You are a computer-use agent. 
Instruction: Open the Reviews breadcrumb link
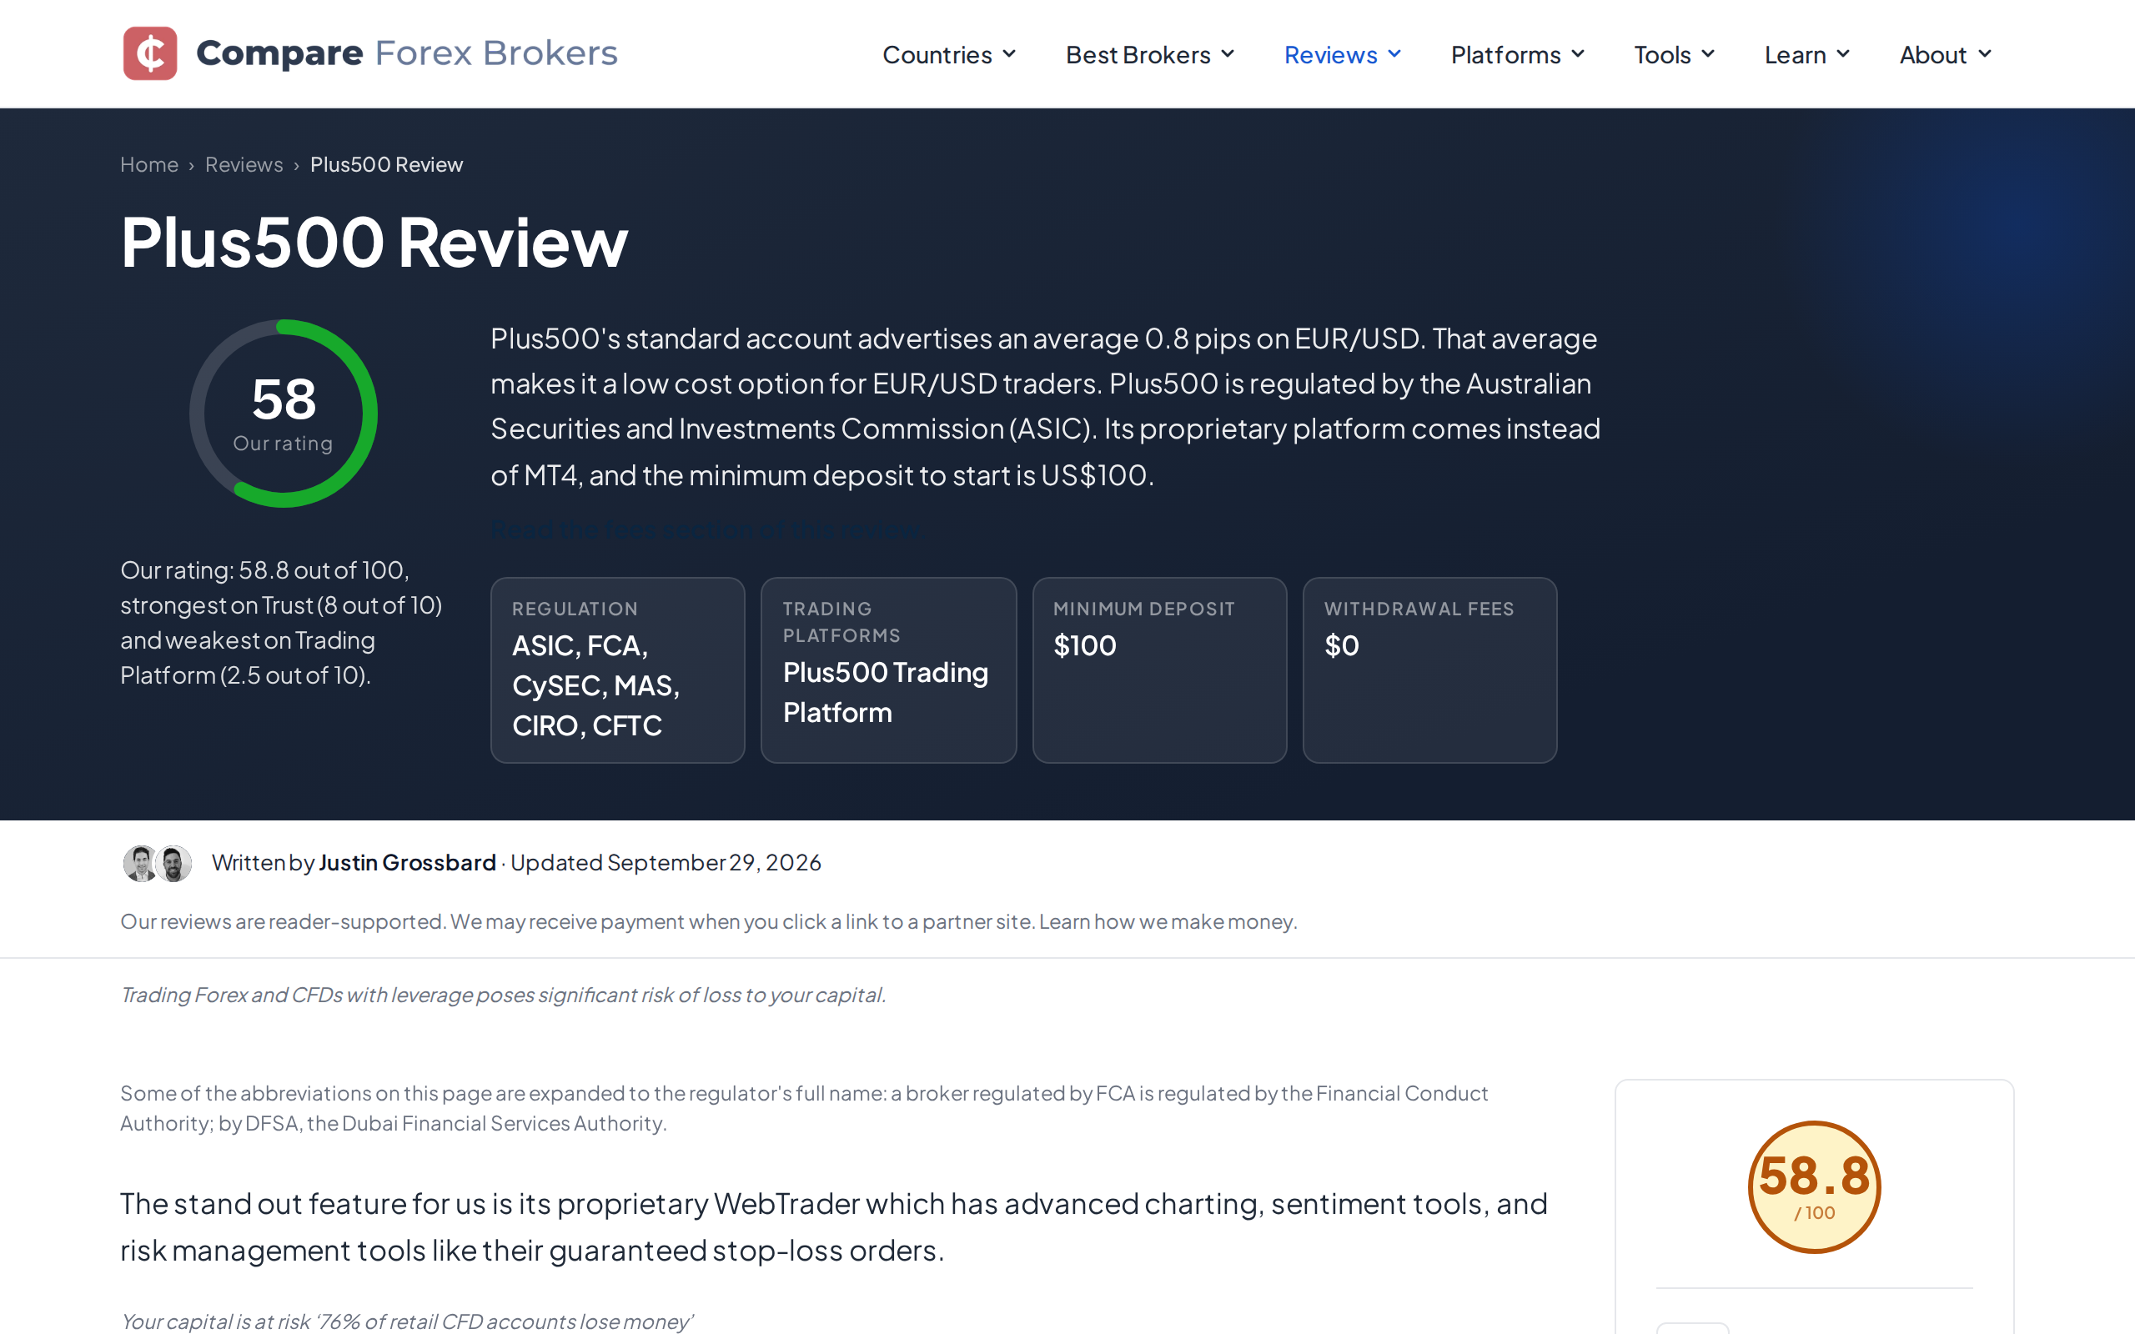pos(244,165)
